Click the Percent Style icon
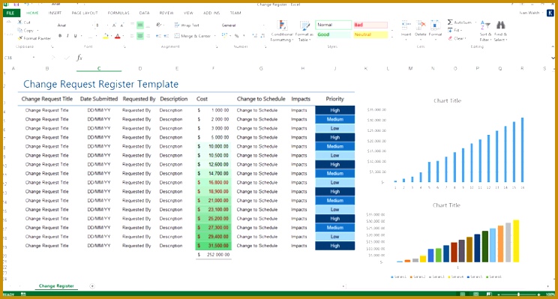The height and width of the screenshot is (299, 558). pos(237,36)
